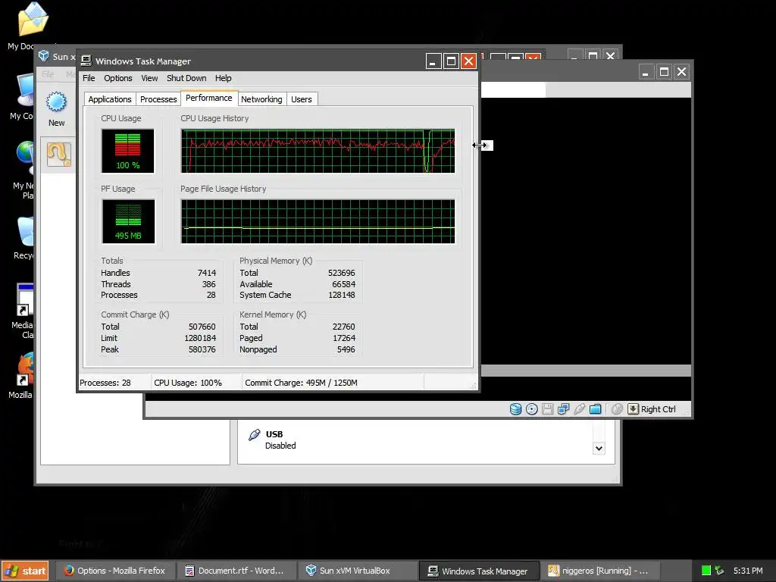Select the Recycle Bin desktop icon
Viewport: 776px width, 582px height.
25,231
